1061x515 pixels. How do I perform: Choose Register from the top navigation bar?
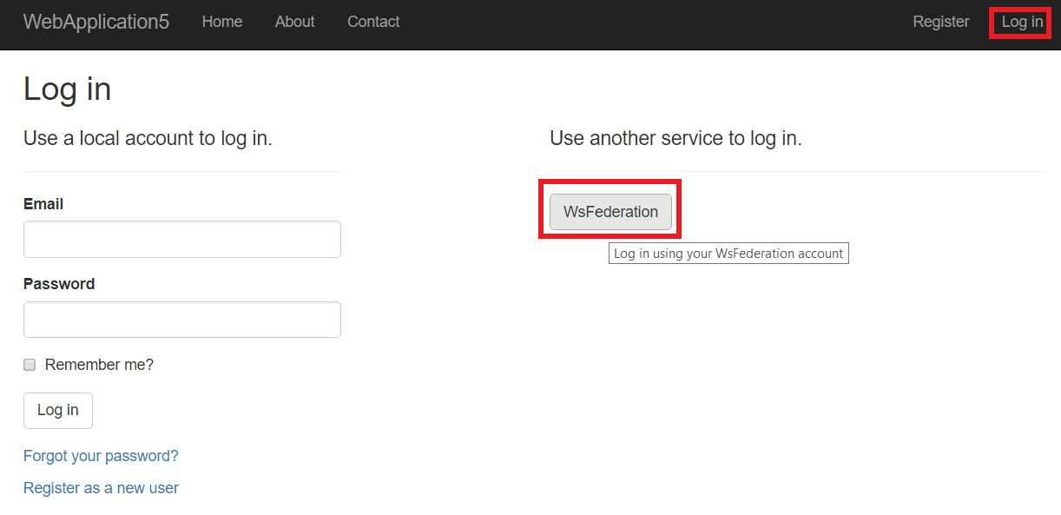[940, 22]
